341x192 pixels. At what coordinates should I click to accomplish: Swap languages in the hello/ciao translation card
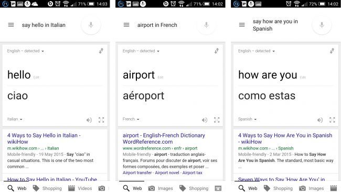point(101,51)
